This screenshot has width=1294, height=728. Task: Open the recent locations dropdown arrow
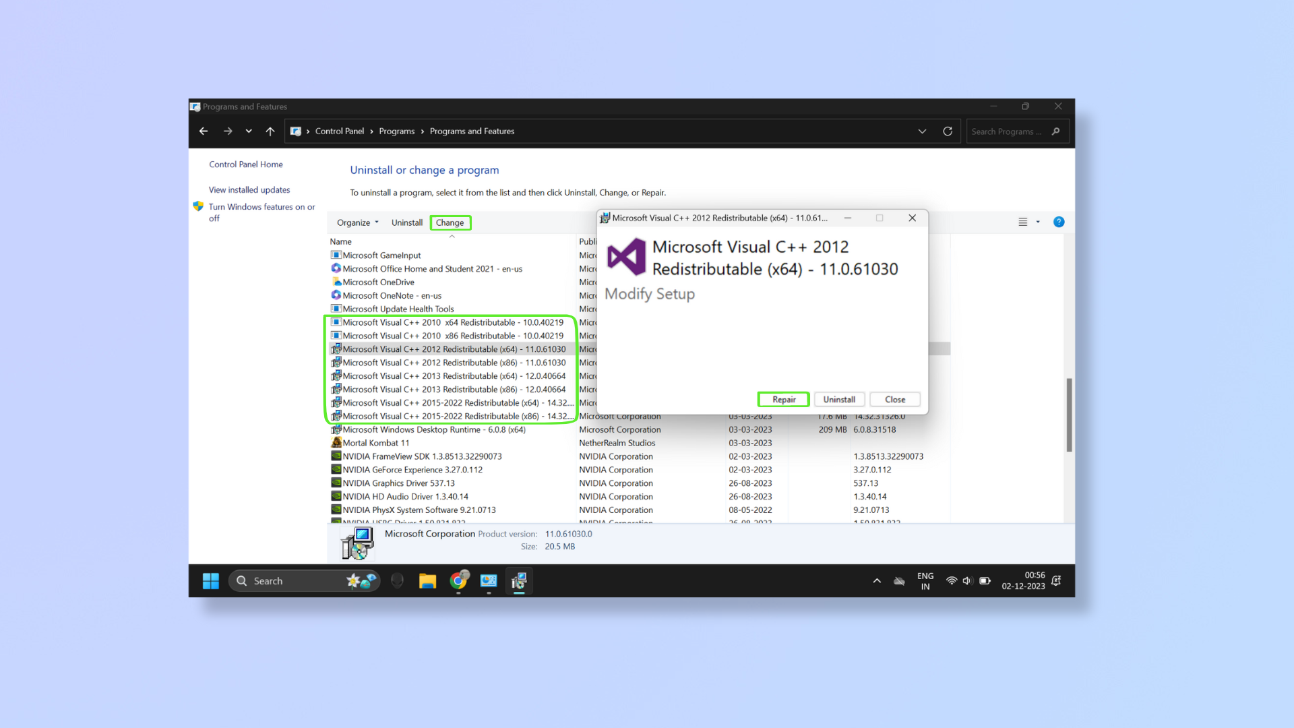click(249, 131)
